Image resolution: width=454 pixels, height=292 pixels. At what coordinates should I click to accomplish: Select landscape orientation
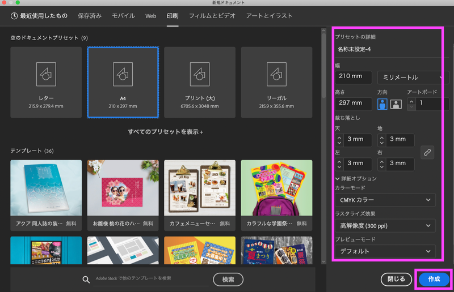tap(396, 104)
